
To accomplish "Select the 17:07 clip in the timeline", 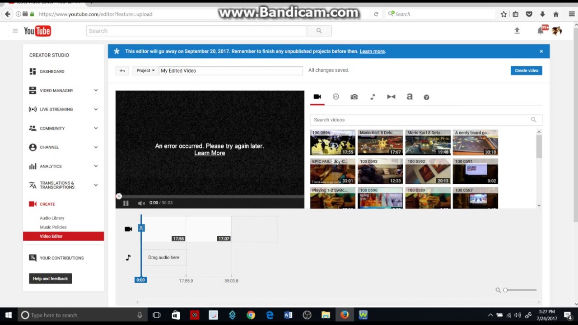I will pyautogui.click(x=209, y=229).
